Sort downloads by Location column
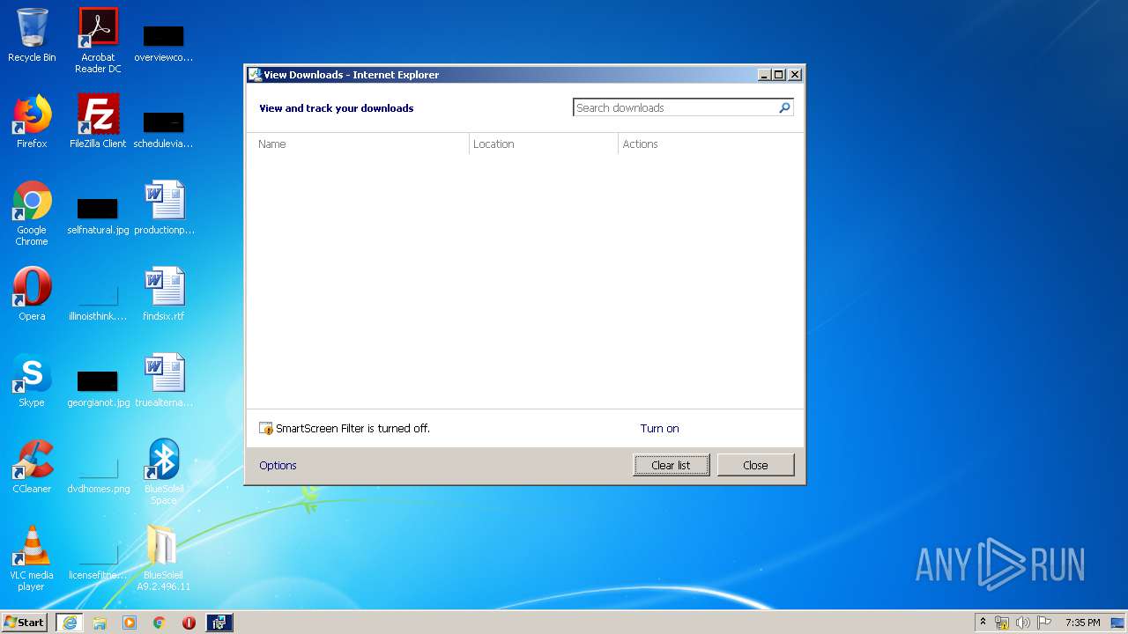Image resolution: width=1128 pixels, height=634 pixels. pyautogui.click(x=544, y=144)
